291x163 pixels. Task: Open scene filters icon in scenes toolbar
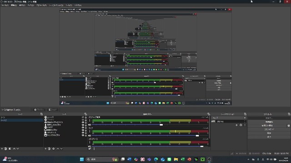point(10,149)
